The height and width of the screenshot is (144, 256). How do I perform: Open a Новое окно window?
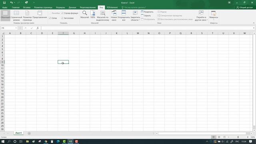pos(114,16)
